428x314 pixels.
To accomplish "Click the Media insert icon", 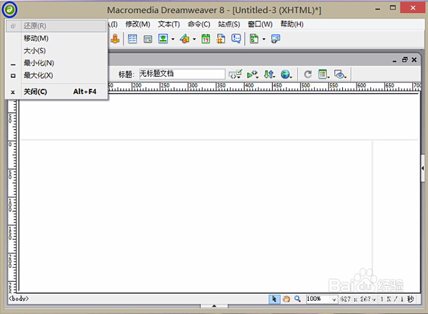I will tap(185, 39).
